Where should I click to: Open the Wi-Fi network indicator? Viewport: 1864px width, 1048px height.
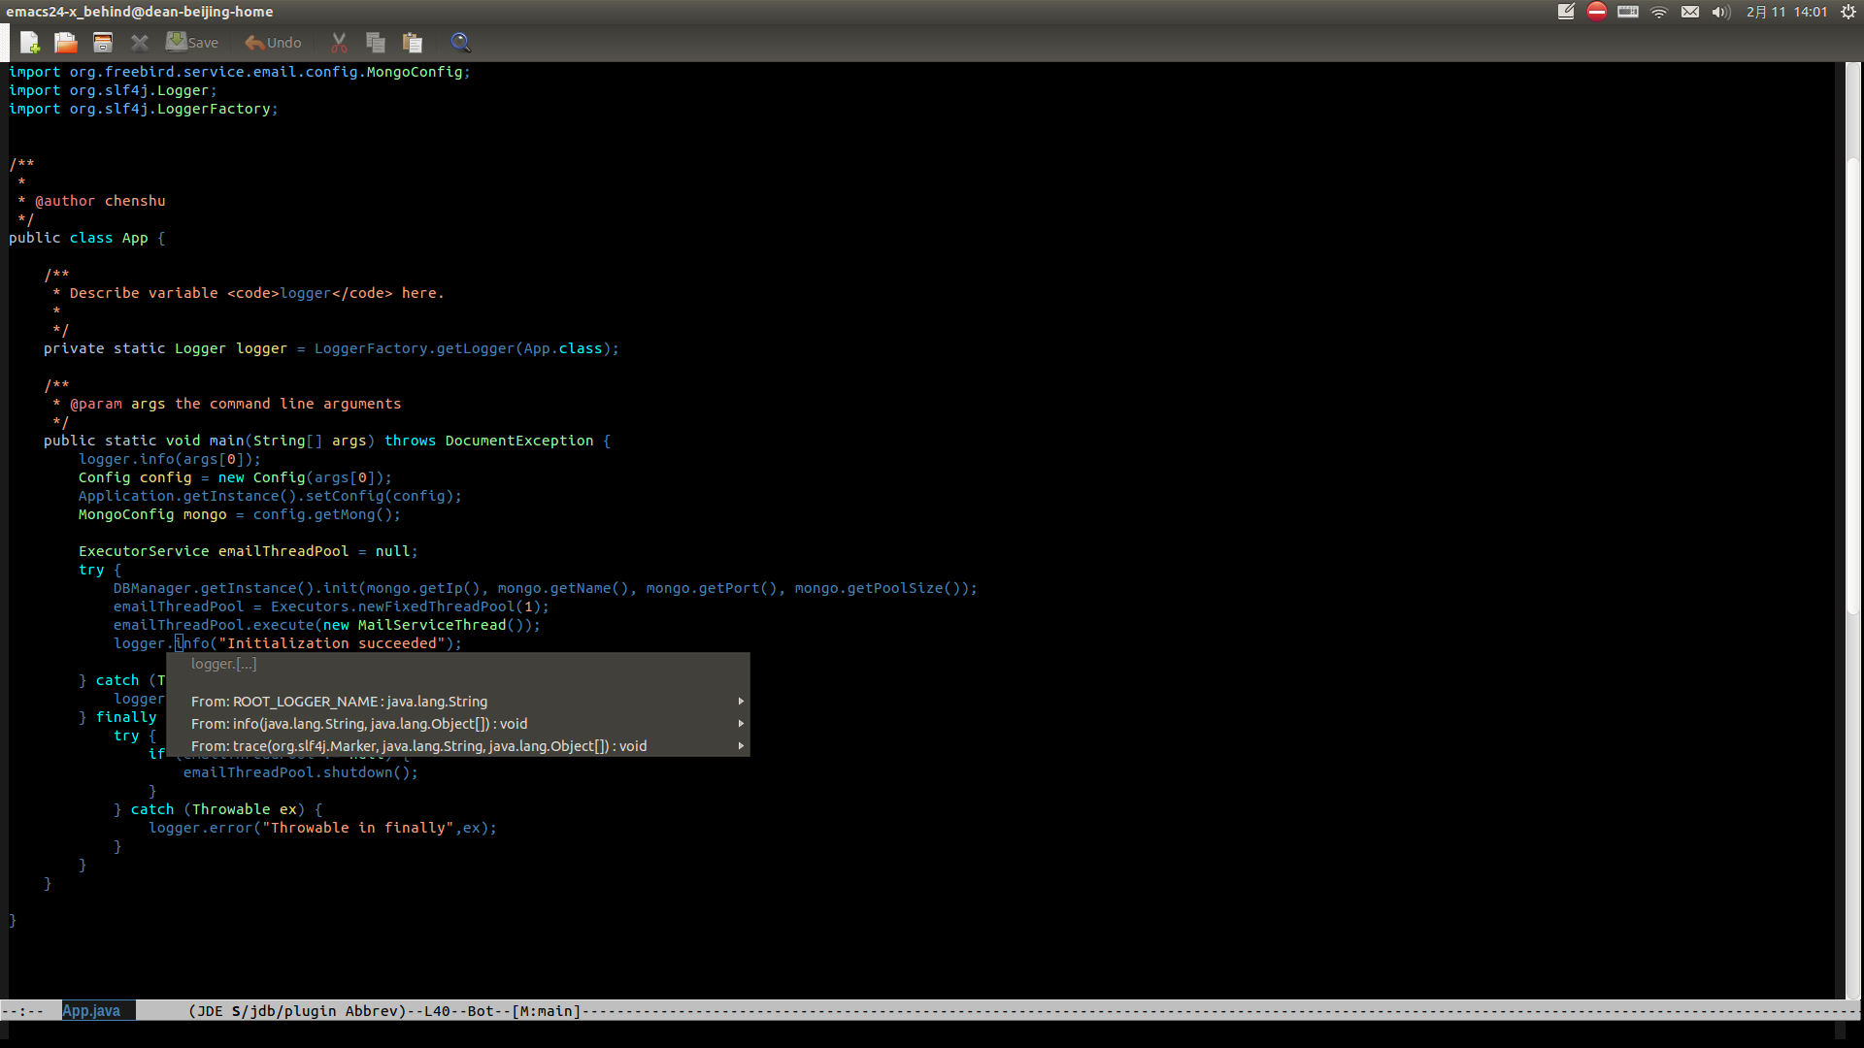point(1659,12)
